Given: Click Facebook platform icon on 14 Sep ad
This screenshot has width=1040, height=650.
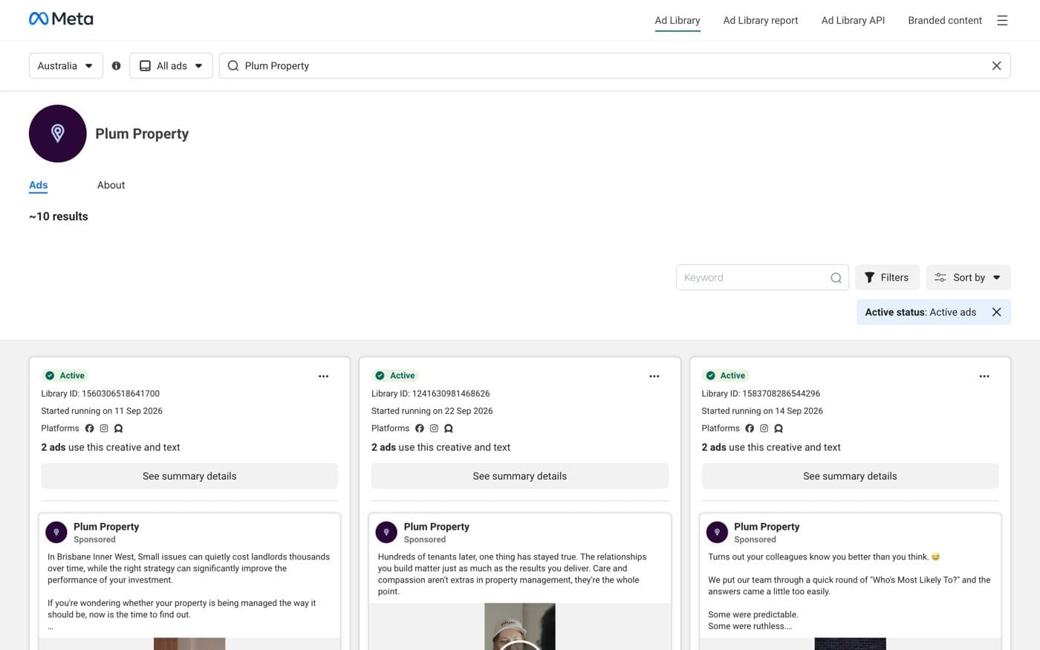Looking at the screenshot, I should pyautogui.click(x=750, y=429).
